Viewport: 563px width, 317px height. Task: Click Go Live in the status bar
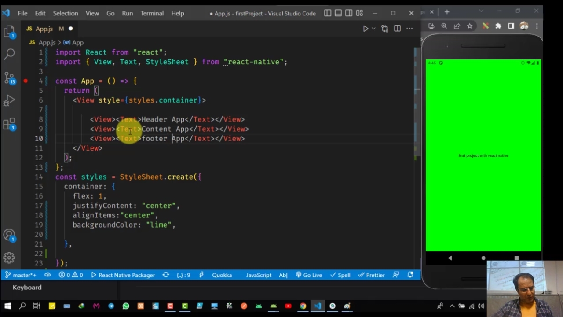click(309, 275)
